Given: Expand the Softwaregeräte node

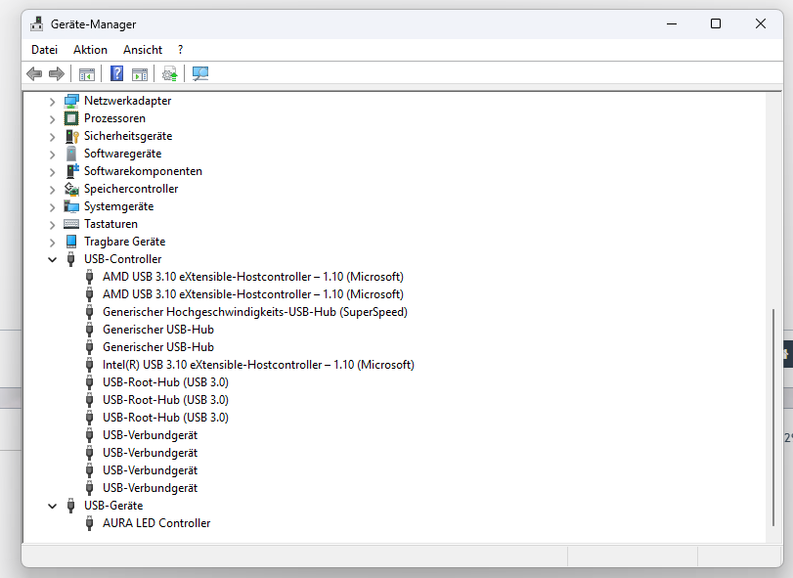Looking at the screenshot, I should [x=52, y=154].
